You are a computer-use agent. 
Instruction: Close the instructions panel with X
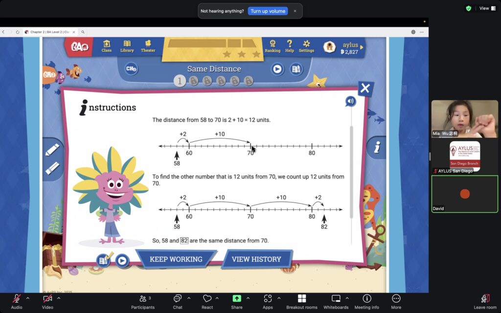pos(364,89)
